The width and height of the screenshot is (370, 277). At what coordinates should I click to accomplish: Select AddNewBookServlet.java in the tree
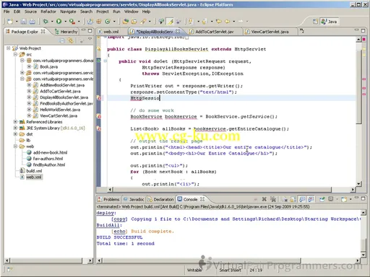tap(62, 85)
